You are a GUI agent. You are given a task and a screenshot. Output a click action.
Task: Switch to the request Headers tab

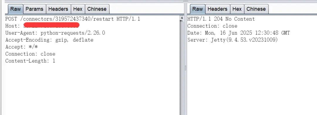pyautogui.click(x=58, y=9)
